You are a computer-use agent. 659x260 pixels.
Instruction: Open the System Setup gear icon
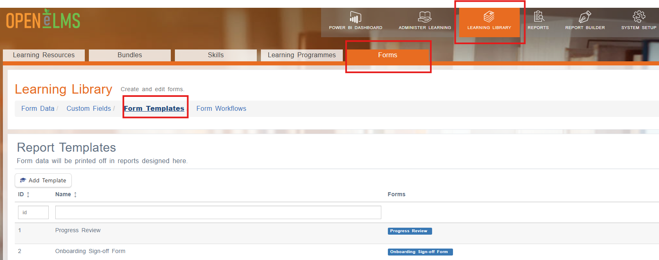(x=639, y=17)
